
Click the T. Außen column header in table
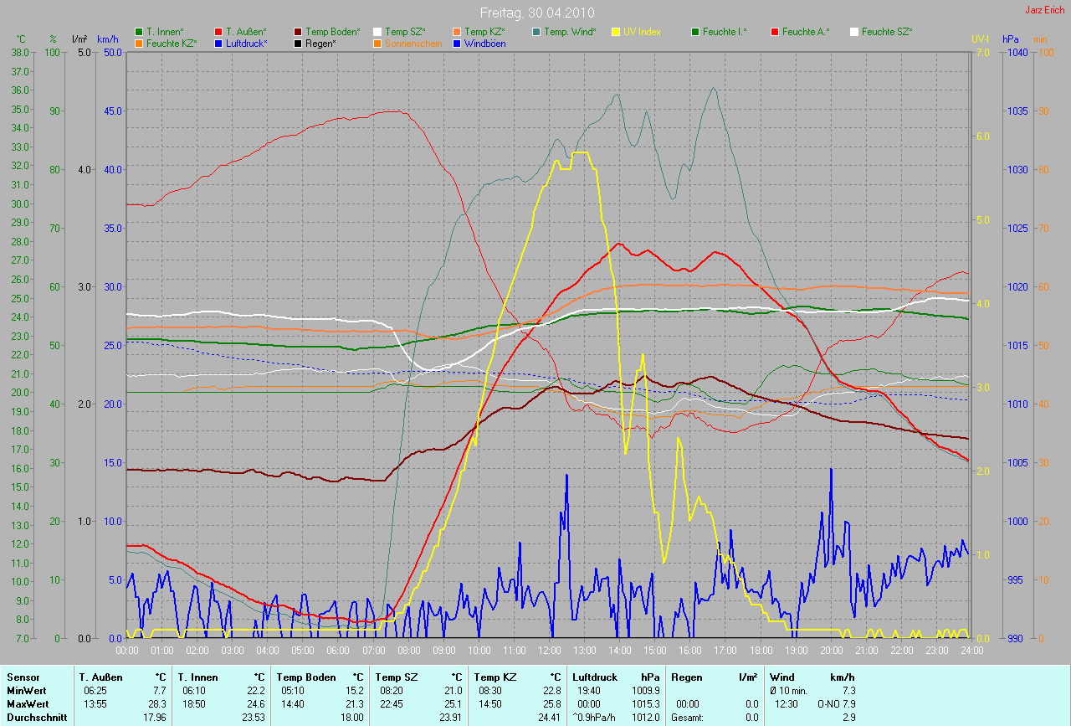click(x=101, y=677)
